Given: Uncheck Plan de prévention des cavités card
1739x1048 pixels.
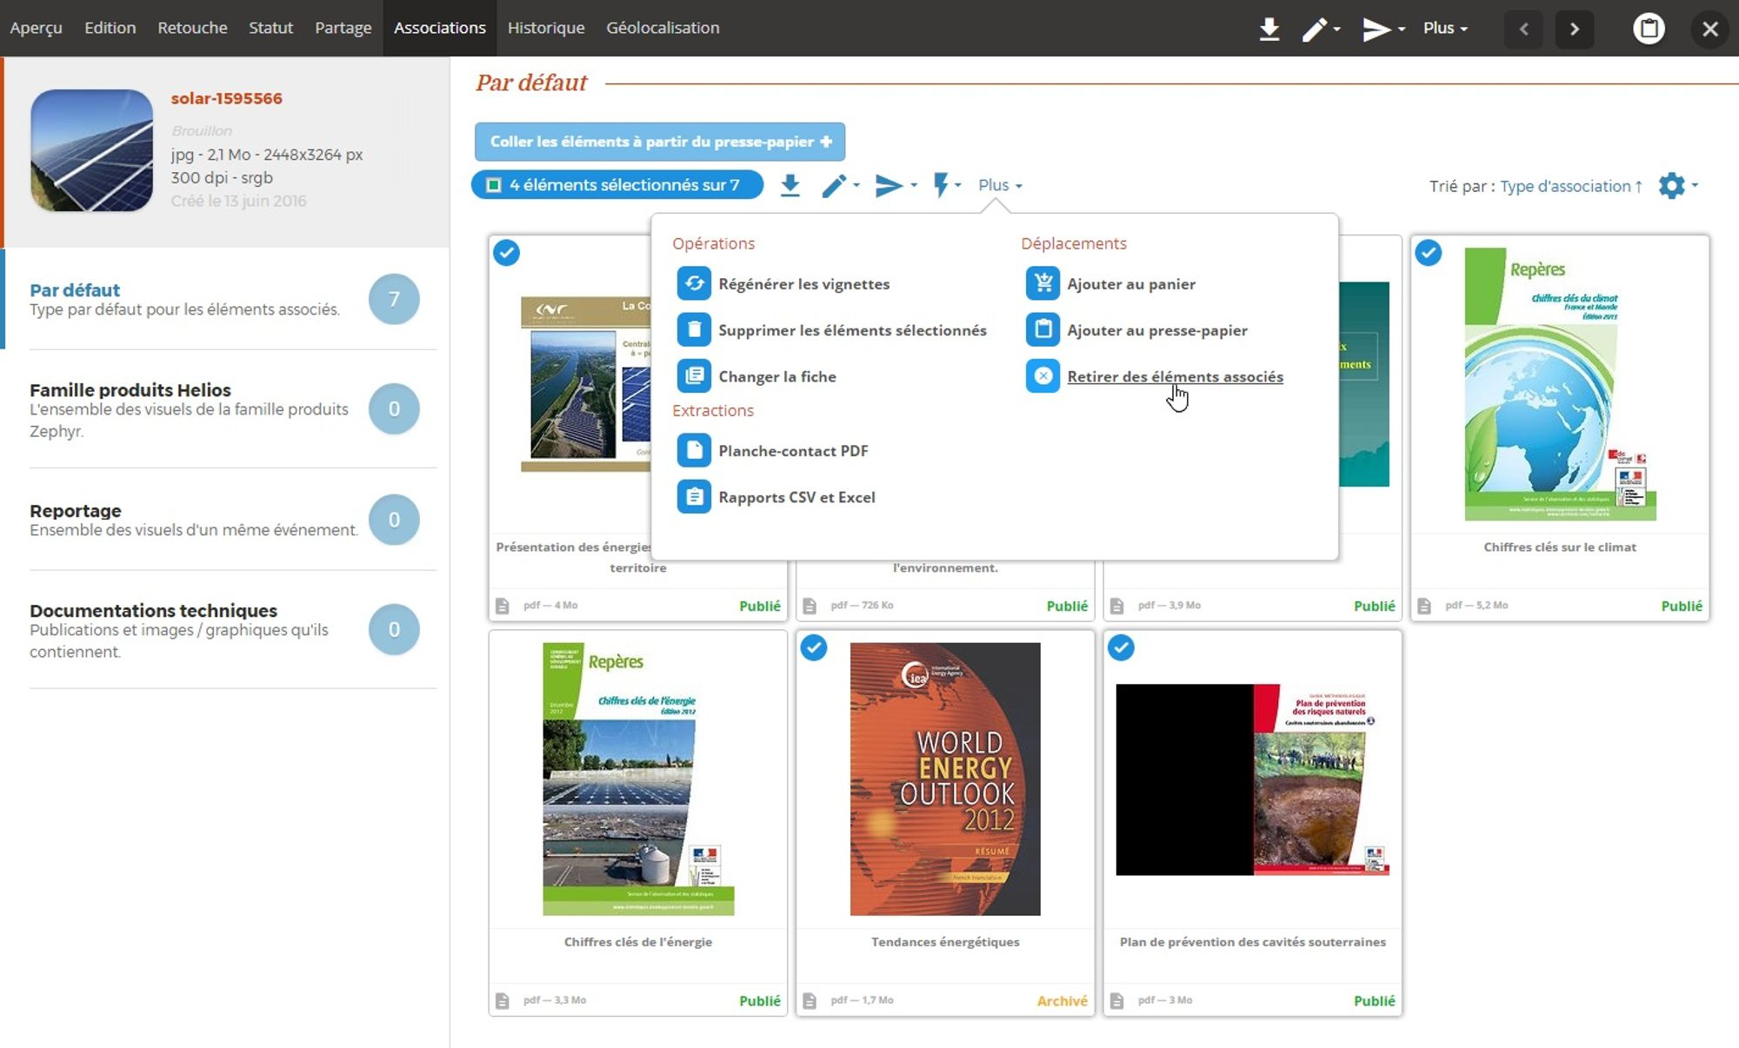Looking at the screenshot, I should click(1122, 647).
